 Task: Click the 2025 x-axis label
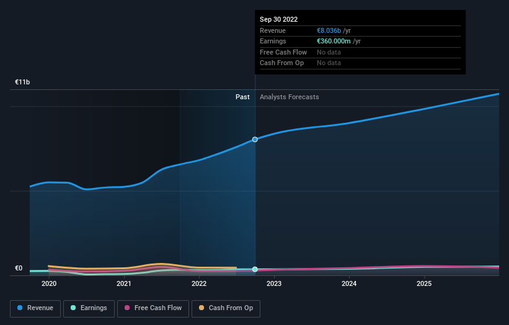(424, 283)
